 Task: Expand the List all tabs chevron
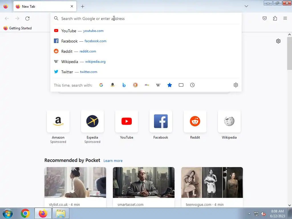[246, 6]
